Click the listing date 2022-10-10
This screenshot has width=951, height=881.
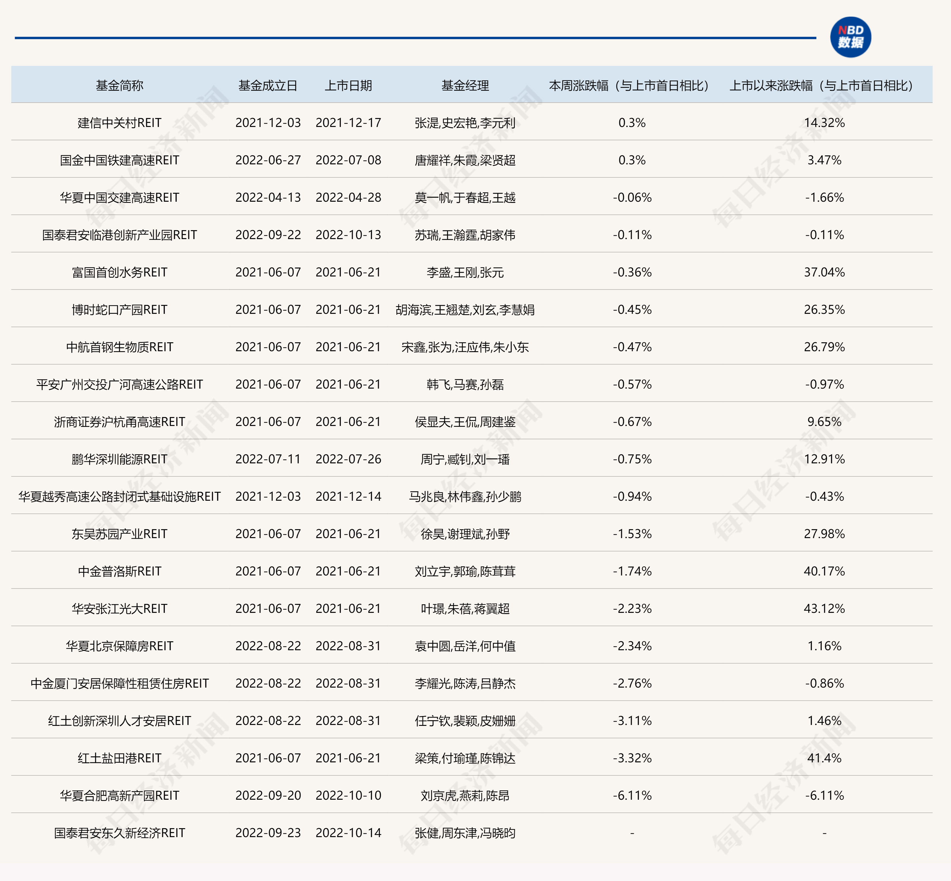click(348, 796)
